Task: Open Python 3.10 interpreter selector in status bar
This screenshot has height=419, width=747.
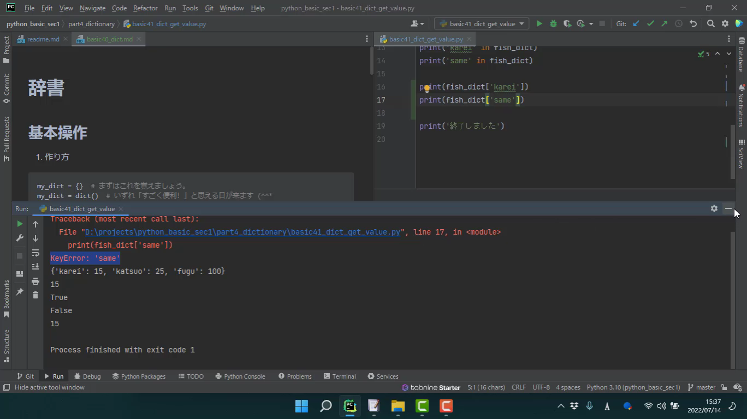Action: pyautogui.click(x=633, y=387)
